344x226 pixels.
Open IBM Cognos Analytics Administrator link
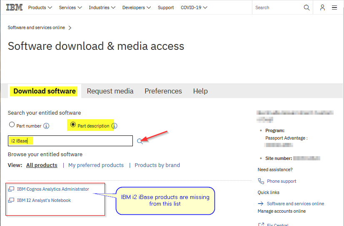tap(53, 189)
